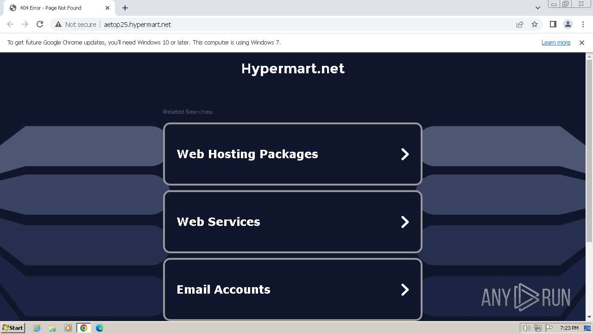Click the page vertical scrollbar thumb
This screenshot has height=334, width=593.
click(x=589, y=151)
